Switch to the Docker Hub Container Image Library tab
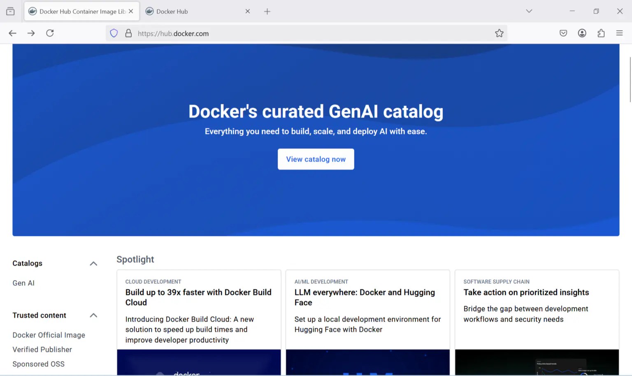This screenshot has height=376, width=632. (81, 12)
